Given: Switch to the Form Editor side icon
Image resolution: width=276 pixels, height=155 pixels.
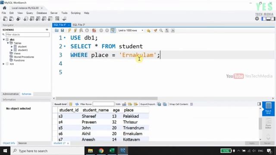Looking at the screenshot, I should click(268, 124).
